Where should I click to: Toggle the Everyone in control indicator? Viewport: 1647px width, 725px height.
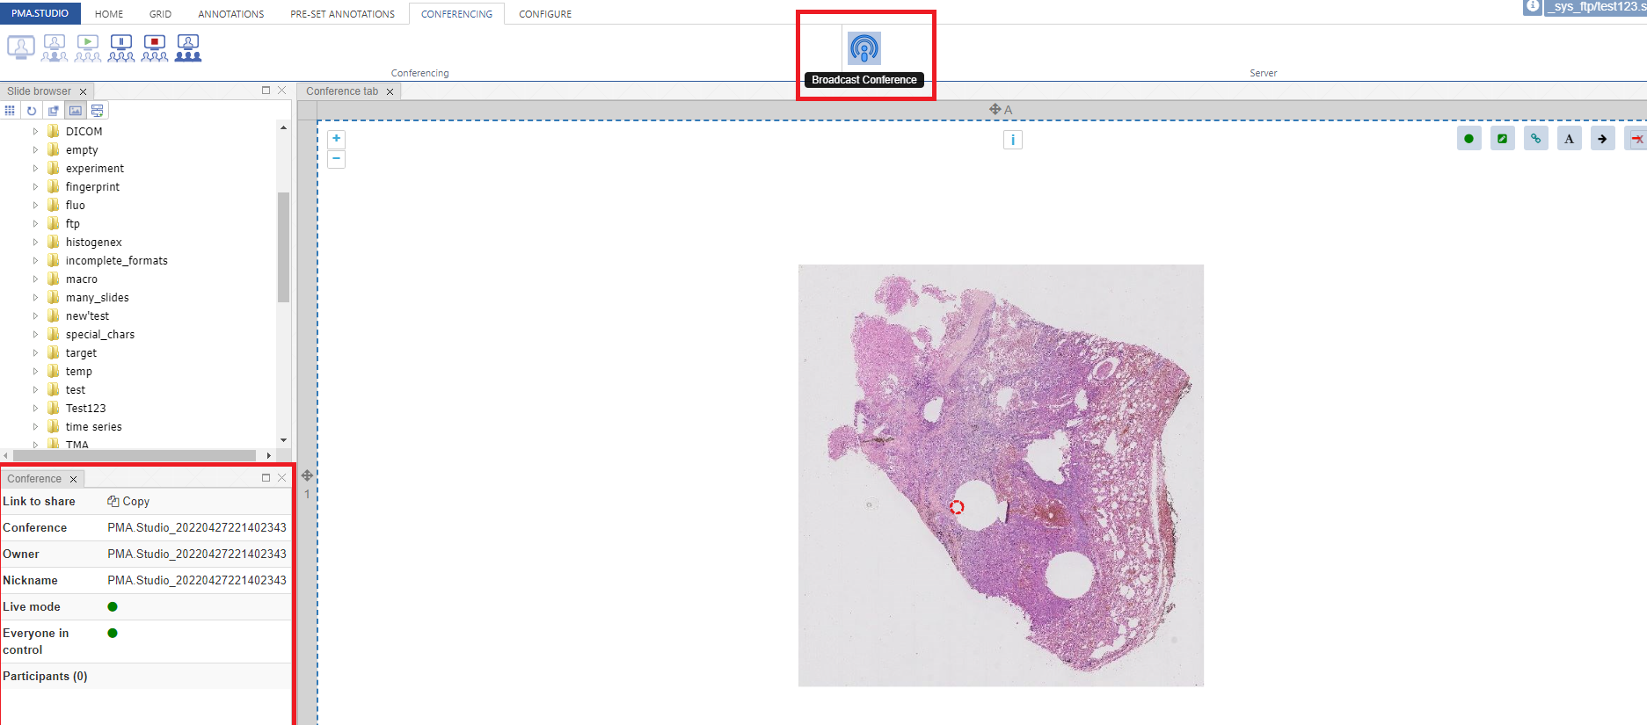[x=113, y=634]
